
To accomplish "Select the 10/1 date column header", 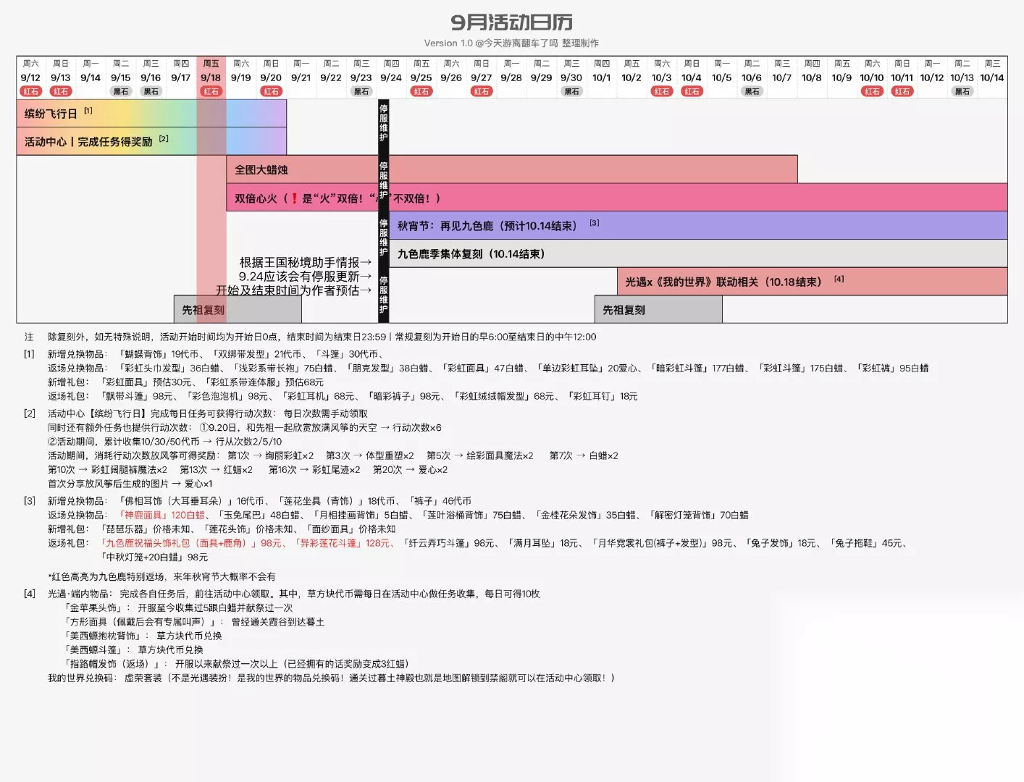I will [x=601, y=71].
